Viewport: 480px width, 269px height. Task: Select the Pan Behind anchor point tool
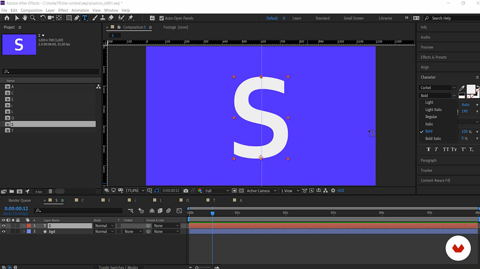coord(59,18)
